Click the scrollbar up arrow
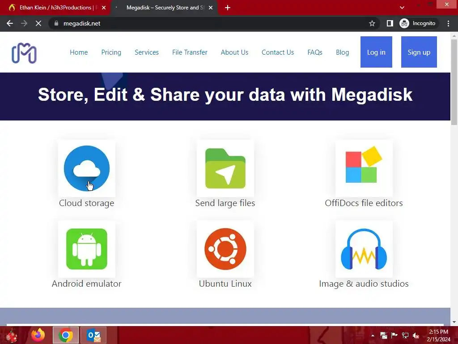458x344 pixels. pos(454,35)
